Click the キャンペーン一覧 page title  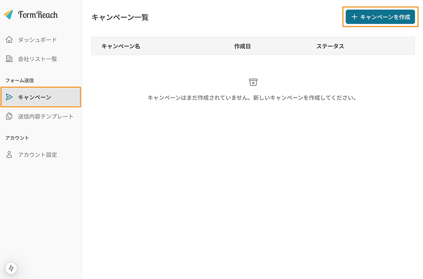(120, 17)
